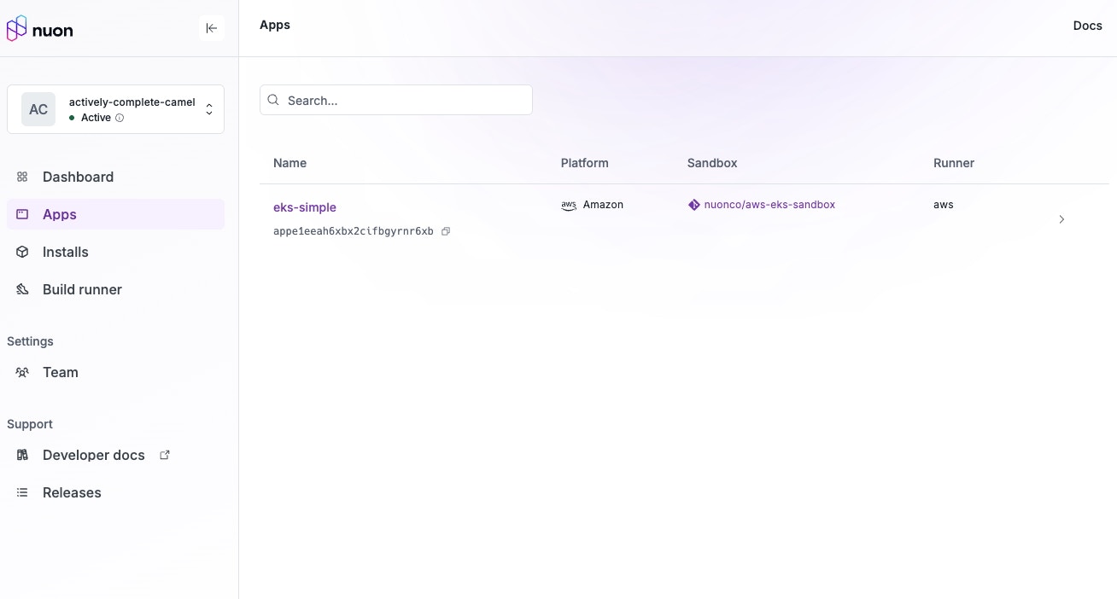The height and width of the screenshot is (599, 1117).
Task: Open the actively-complete-camel org switcher
Action: [115, 109]
